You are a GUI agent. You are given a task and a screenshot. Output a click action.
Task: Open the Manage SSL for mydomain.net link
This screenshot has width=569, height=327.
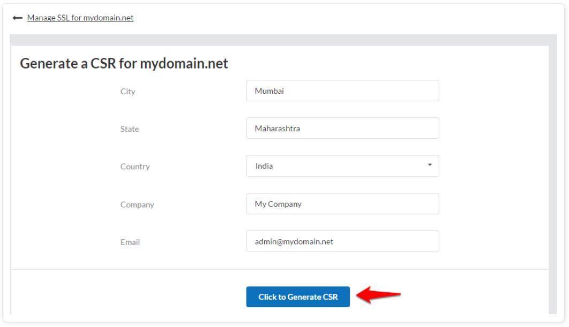pos(80,18)
